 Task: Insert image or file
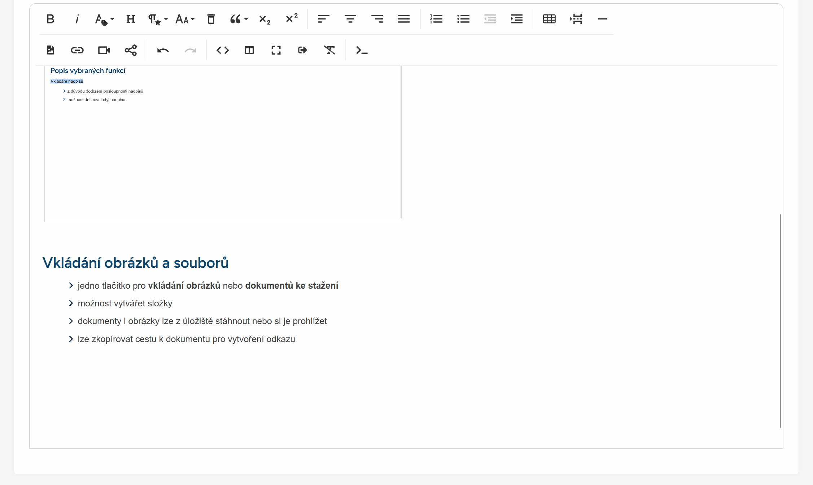(51, 50)
